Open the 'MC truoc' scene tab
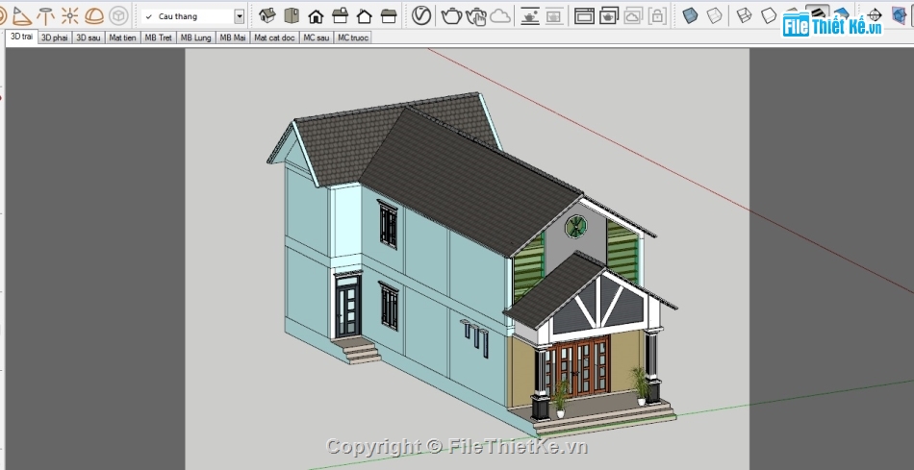The height and width of the screenshot is (470, 914). (353, 37)
